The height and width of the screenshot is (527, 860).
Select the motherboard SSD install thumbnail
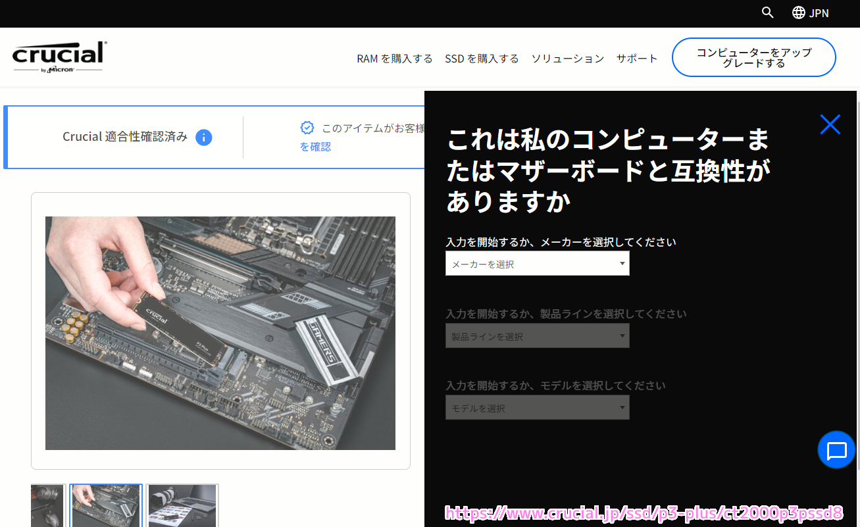pos(105,505)
